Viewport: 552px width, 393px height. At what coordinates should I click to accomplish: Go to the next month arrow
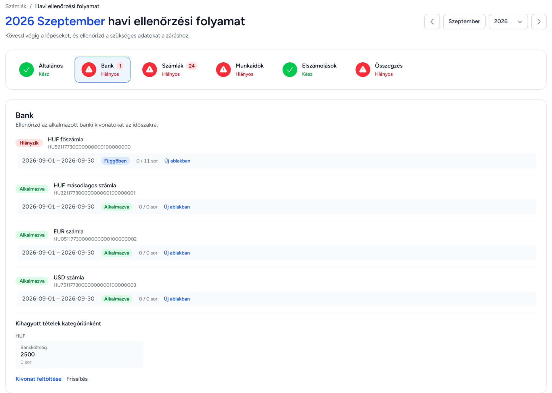pos(538,22)
